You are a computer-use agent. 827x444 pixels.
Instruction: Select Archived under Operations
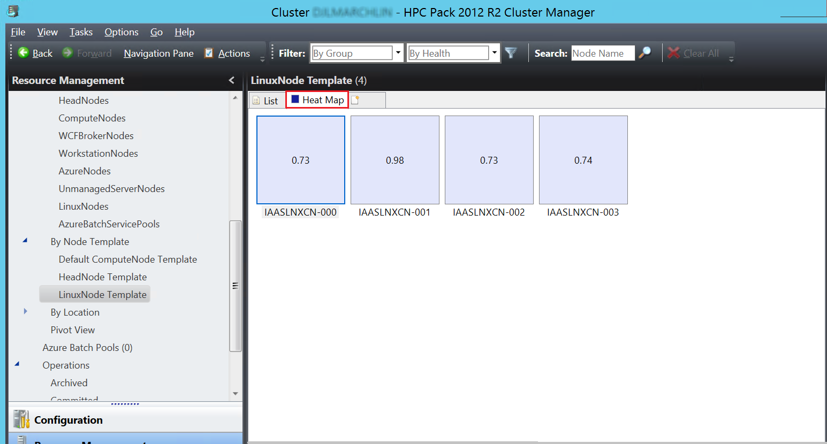(x=69, y=383)
